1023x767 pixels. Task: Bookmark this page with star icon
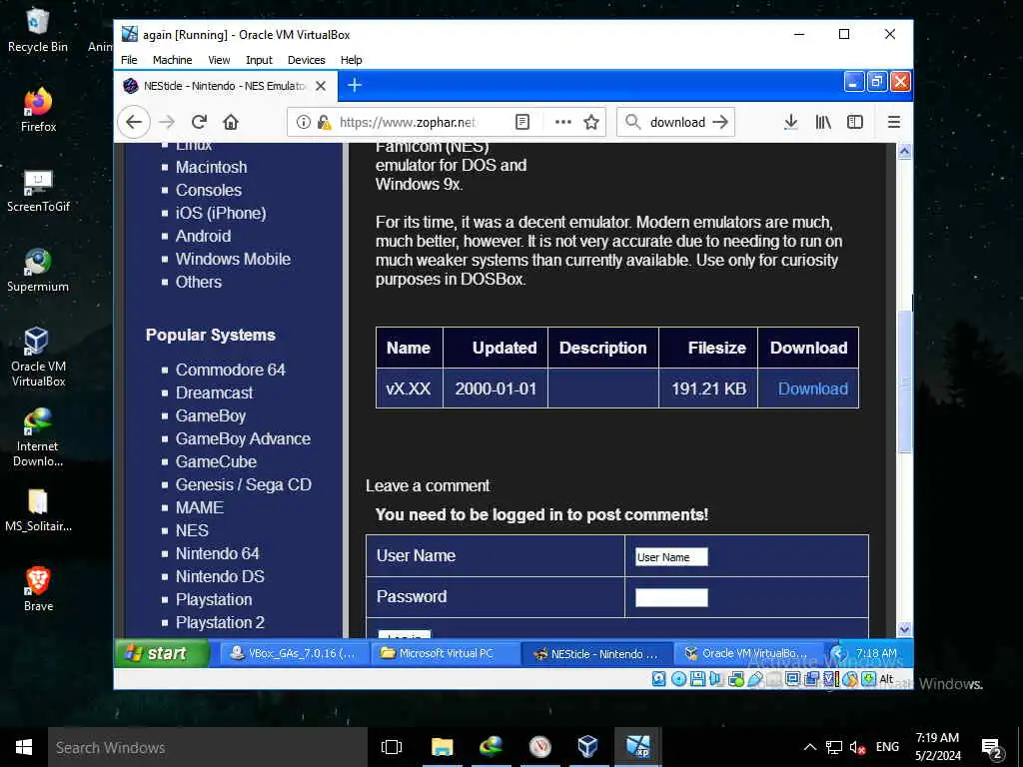(591, 122)
